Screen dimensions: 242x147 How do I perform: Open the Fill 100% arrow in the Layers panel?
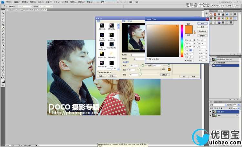click(x=238, y=108)
